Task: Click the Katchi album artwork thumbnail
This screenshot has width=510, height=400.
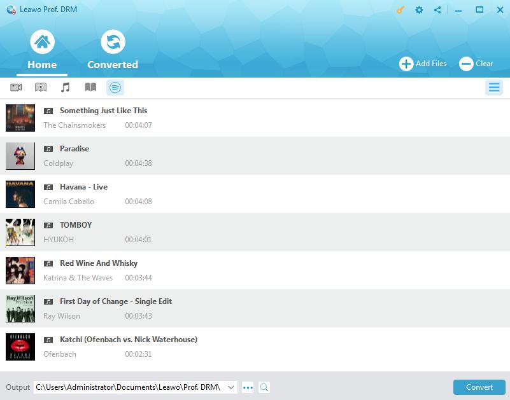Action: [x=20, y=347]
